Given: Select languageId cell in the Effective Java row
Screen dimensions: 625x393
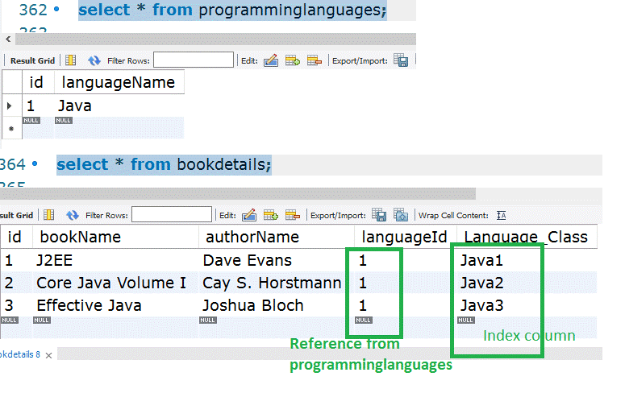Looking at the screenshot, I should click(405, 305).
